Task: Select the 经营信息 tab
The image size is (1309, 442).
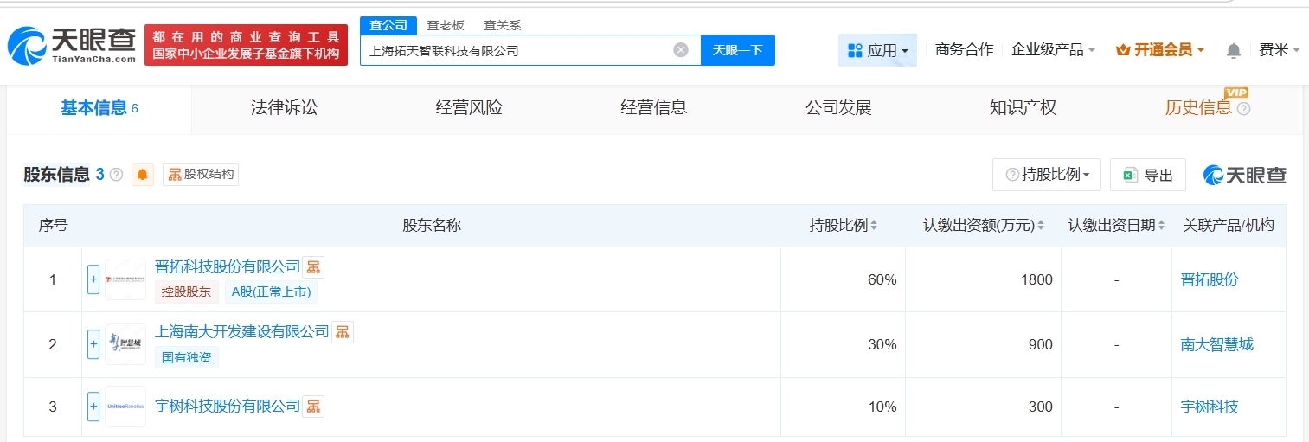Action: [x=654, y=108]
